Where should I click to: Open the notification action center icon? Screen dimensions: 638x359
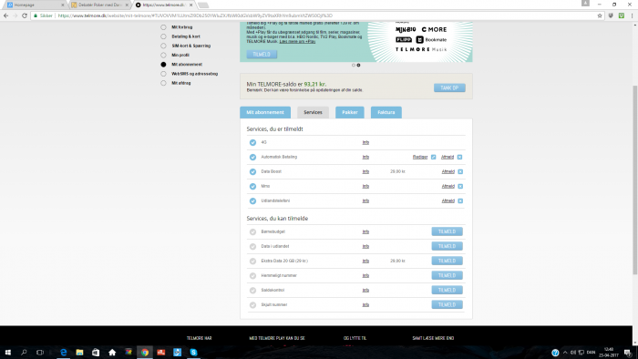[x=628, y=352]
